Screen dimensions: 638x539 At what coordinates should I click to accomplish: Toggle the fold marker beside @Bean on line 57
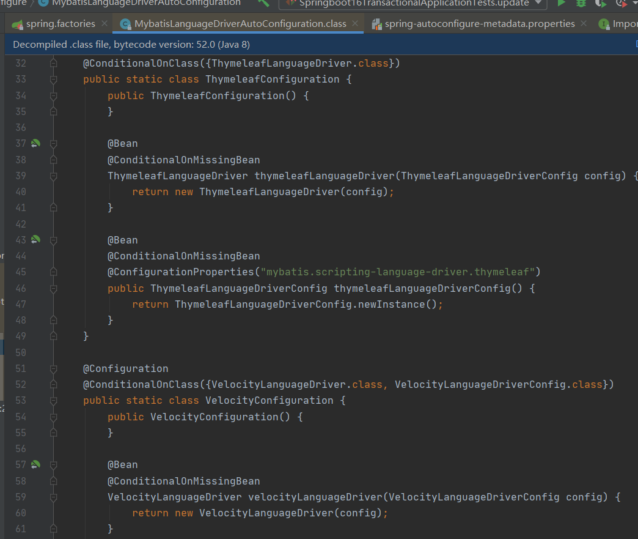tap(53, 465)
